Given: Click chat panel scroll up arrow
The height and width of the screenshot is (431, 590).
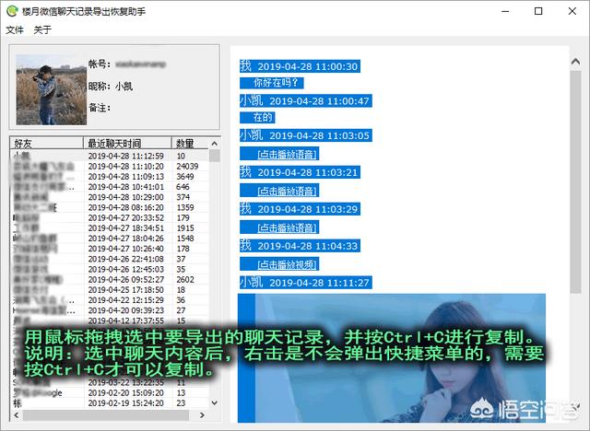Looking at the screenshot, I should coord(575,62).
